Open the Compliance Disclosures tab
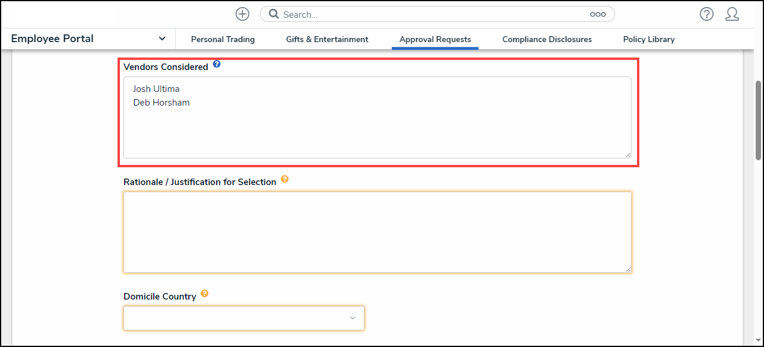This screenshot has width=764, height=347. [x=547, y=39]
